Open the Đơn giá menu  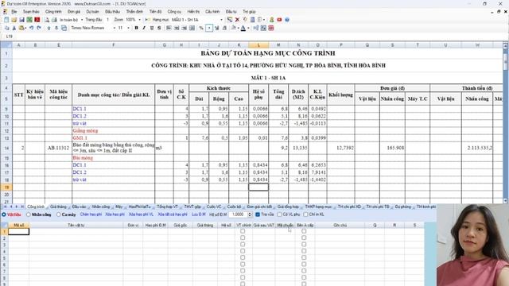coord(74,12)
